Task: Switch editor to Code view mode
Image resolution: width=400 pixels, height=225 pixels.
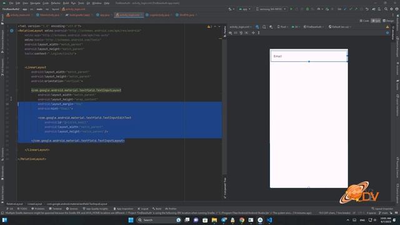Action: tap(364, 21)
